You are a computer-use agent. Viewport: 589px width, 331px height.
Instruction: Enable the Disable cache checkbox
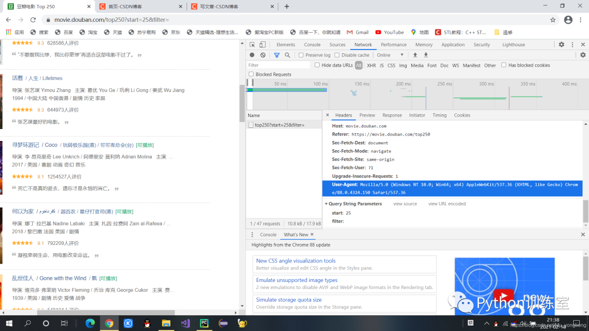pos(337,55)
